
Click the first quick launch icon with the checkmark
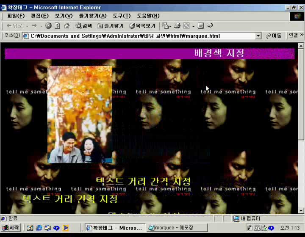click(x=30, y=228)
